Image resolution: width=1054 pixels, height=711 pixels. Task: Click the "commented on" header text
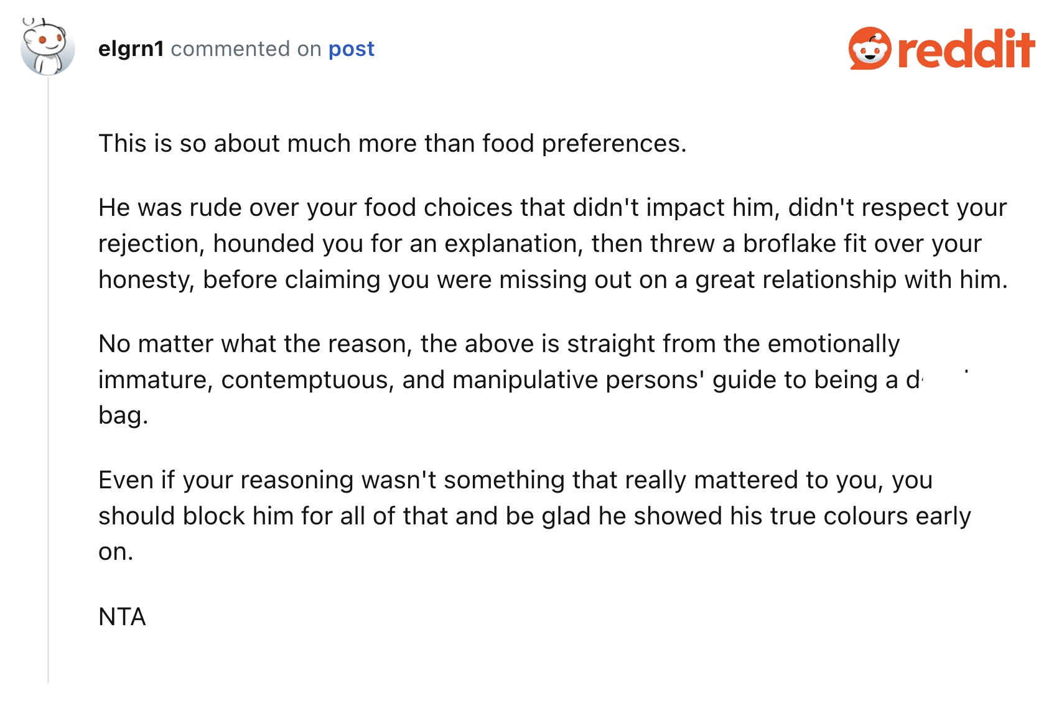pyautogui.click(x=246, y=49)
